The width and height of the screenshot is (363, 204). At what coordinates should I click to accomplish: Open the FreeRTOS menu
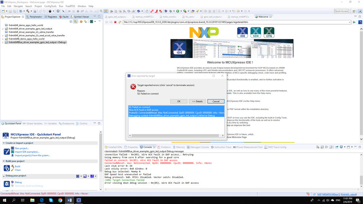[70, 6]
